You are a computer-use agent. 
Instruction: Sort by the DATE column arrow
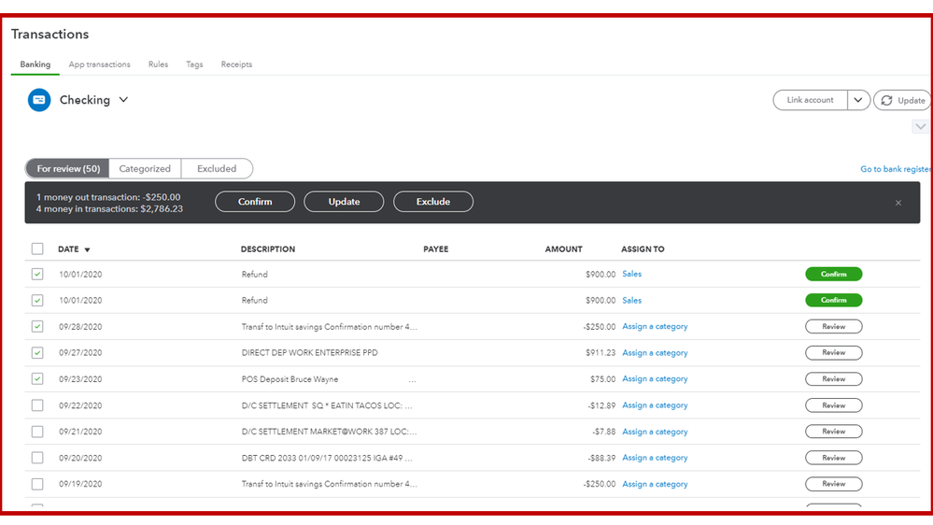[x=87, y=250]
